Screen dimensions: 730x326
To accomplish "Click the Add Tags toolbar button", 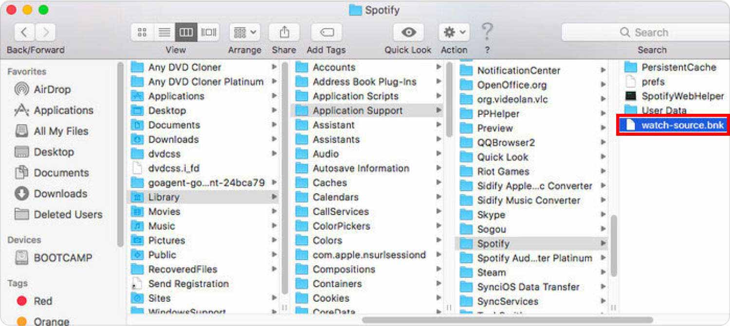I will coord(327,33).
